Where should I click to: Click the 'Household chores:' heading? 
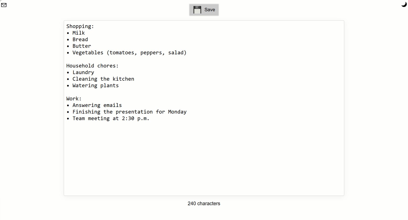click(92, 66)
